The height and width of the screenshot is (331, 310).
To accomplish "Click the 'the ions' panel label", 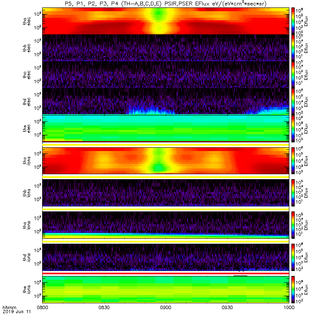I will [27, 290].
